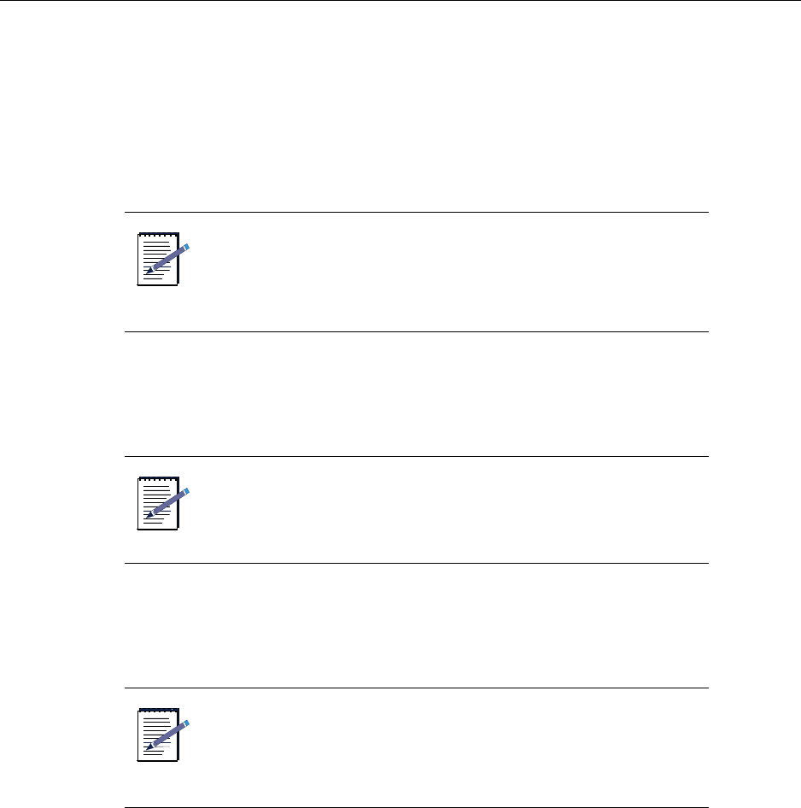
Task: Click the spiral binding atop the third notepad icon
Action: 158,710
